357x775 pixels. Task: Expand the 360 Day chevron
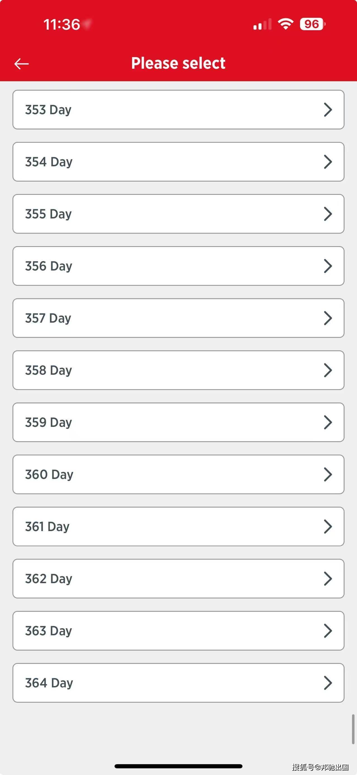[x=328, y=474]
